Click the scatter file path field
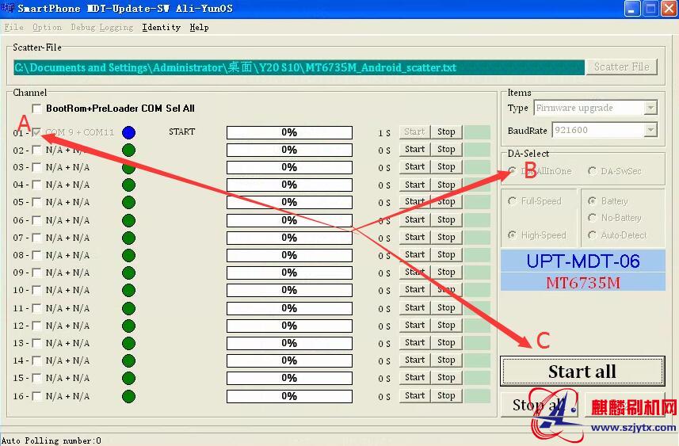Viewport: 679px width, 446px height. pyautogui.click(x=299, y=67)
